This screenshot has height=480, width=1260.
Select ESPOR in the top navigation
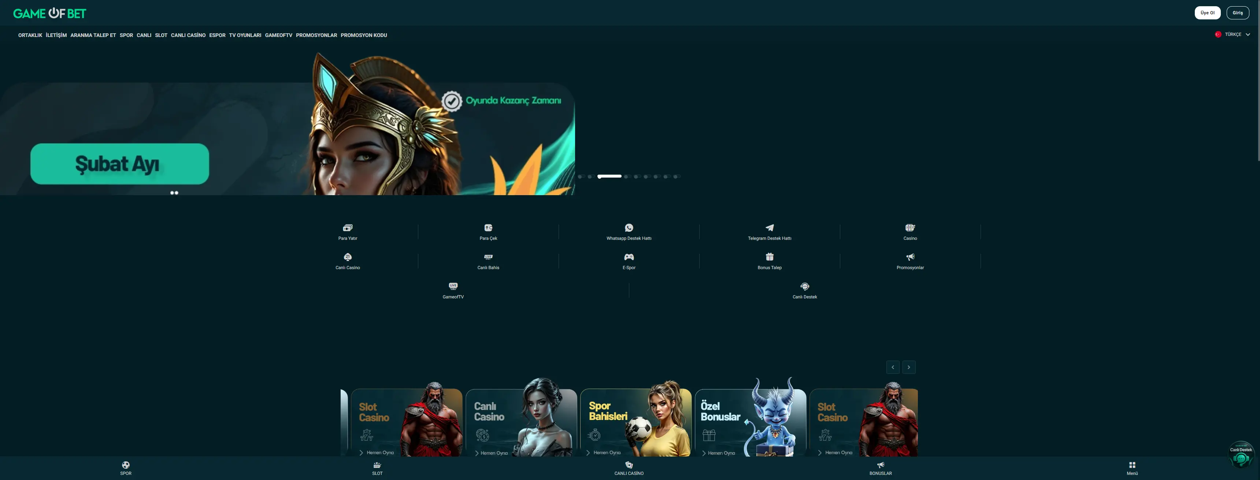pos(217,35)
